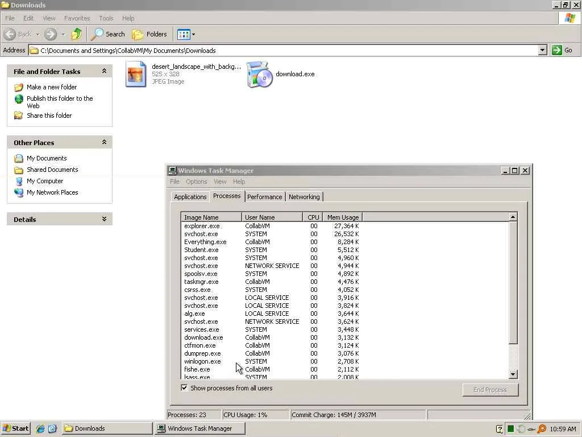Select the download.exe installer icon
Viewport: 582px width, 437px height.
260,75
